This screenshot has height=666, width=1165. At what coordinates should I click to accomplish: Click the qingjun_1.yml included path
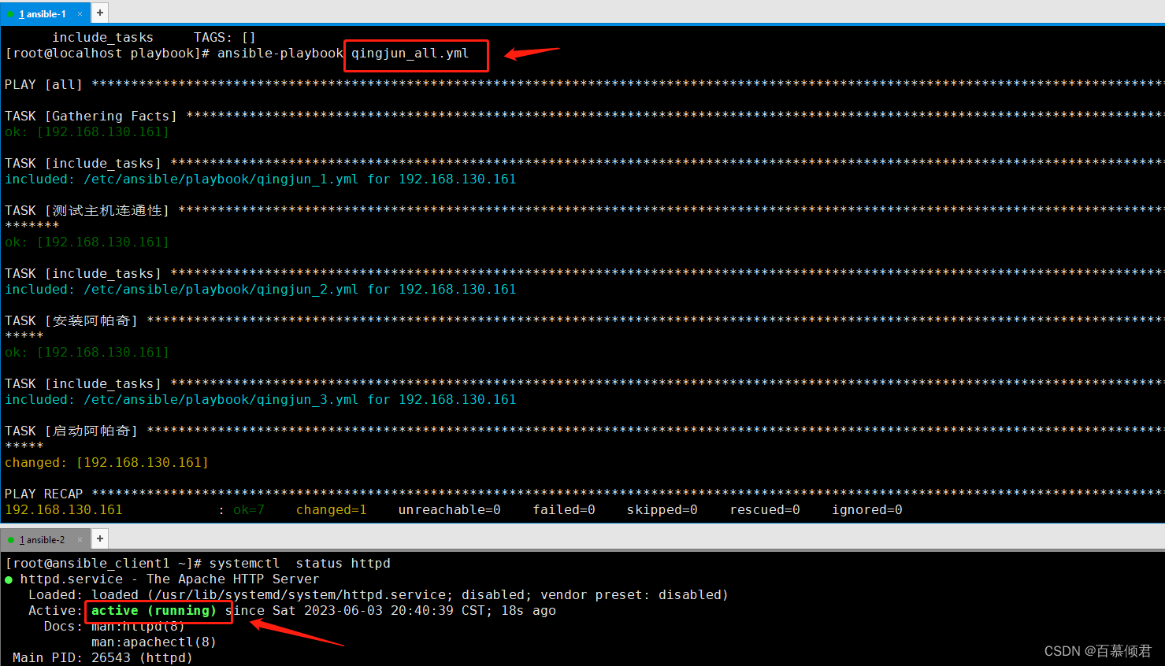221,179
